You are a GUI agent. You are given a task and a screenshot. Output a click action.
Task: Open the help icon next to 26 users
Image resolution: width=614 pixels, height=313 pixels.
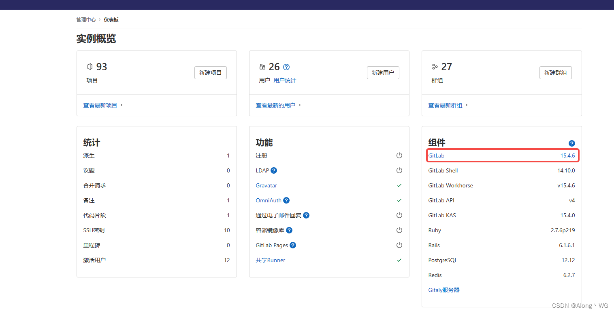point(286,67)
